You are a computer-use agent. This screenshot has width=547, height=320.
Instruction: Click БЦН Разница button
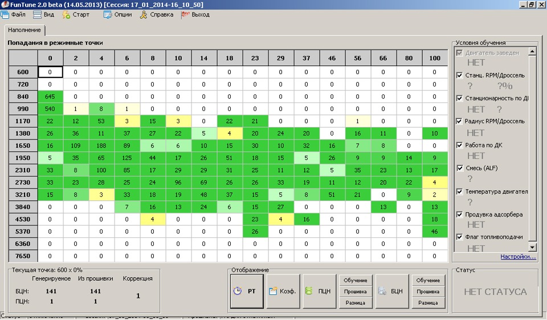[x=428, y=302]
